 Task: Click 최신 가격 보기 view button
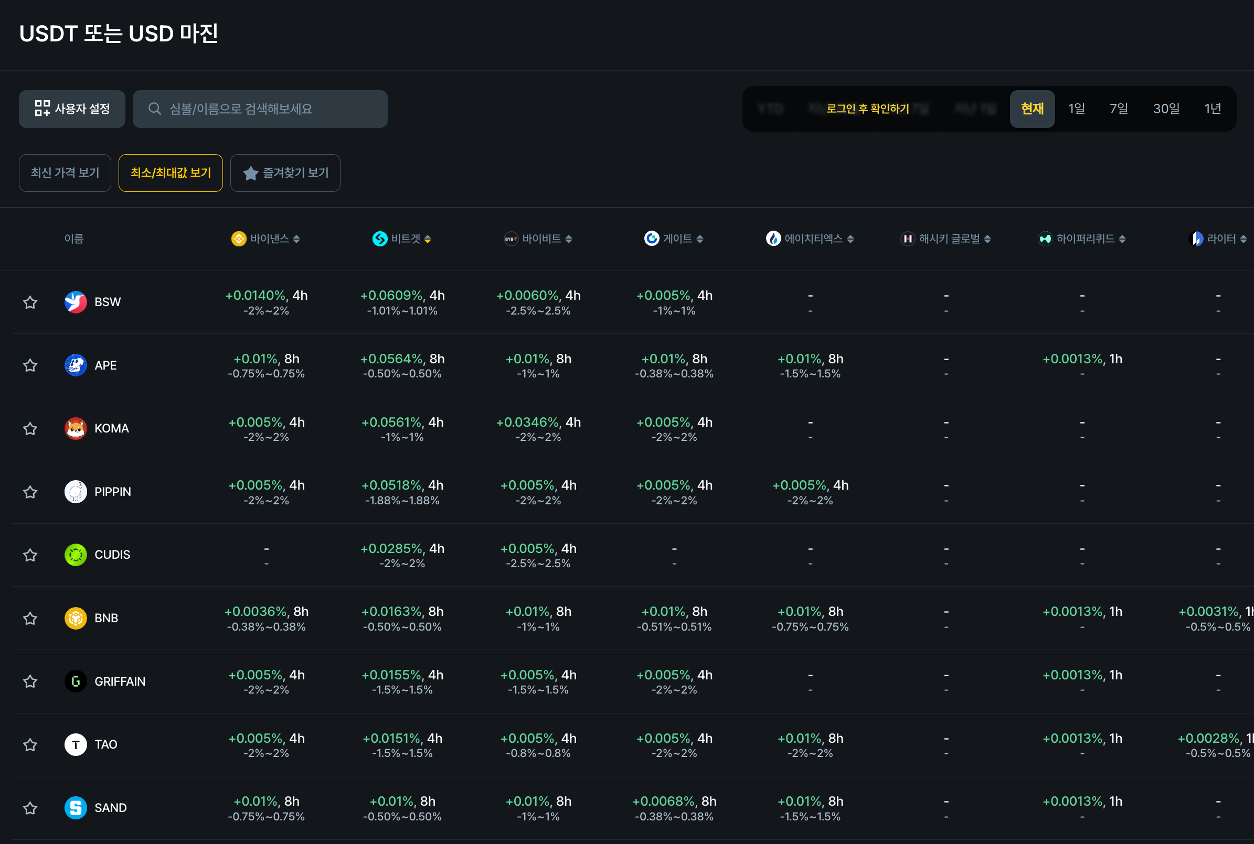[x=65, y=173]
